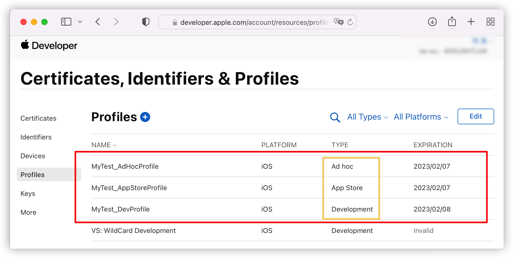This screenshot has width=513, height=258.
Task: Click the Apple Developer logo
Action: coord(49,45)
